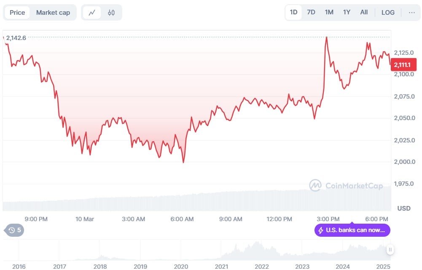
Task: Click the USD currency label
Action: (x=404, y=208)
